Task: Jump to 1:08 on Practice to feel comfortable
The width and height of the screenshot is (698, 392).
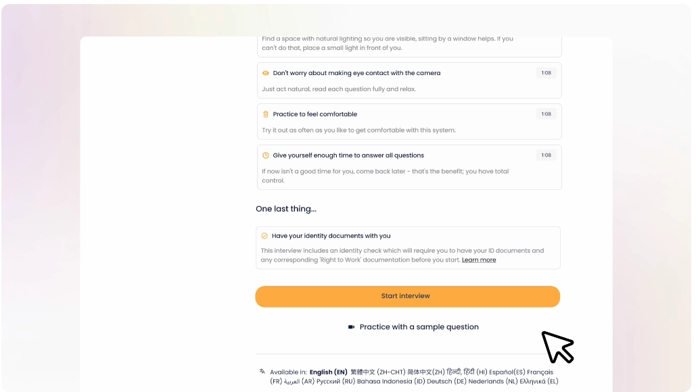Action: click(546, 114)
